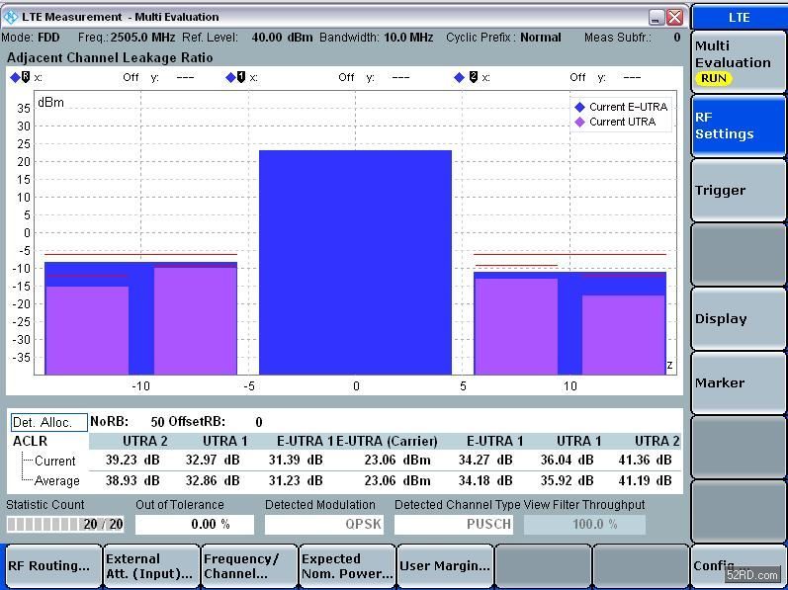Open Expected Nom. Power settings
The height and width of the screenshot is (590, 788).
point(346,566)
